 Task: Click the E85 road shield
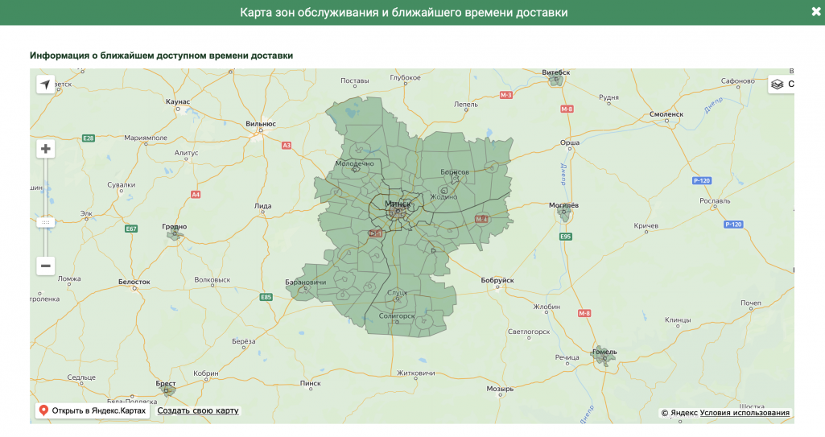click(x=266, y=297)
